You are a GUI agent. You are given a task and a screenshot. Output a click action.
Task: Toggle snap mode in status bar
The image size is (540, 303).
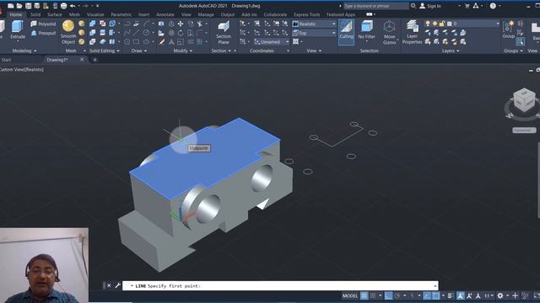coord(373,295)
